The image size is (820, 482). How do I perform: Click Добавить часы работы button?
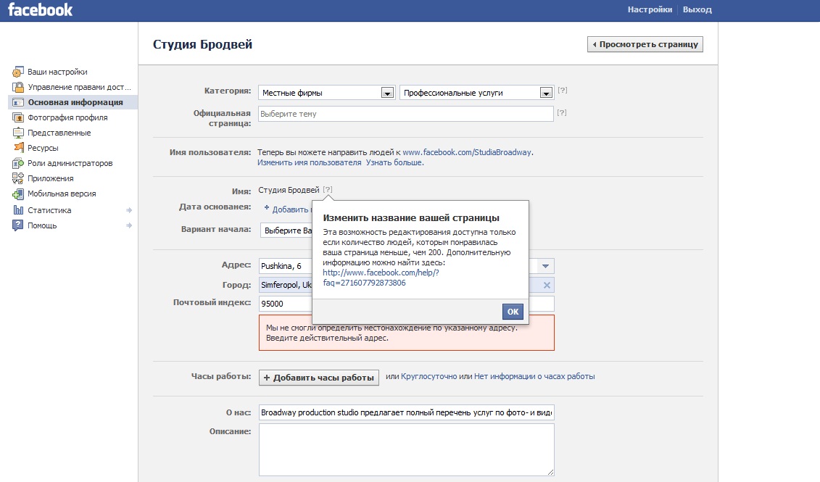coord(318,378)
